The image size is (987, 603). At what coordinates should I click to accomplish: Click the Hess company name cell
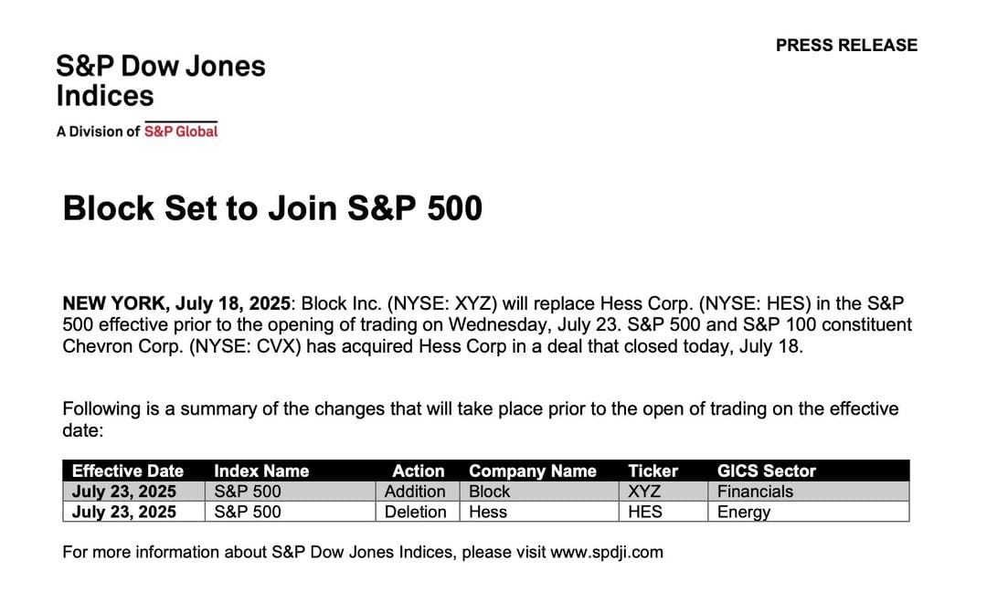tap(539, 512)
